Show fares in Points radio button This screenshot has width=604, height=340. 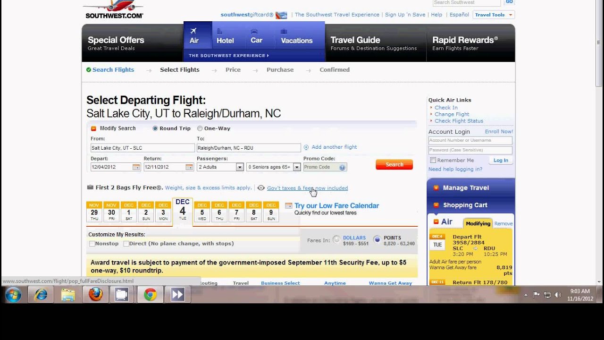[377, 239]
